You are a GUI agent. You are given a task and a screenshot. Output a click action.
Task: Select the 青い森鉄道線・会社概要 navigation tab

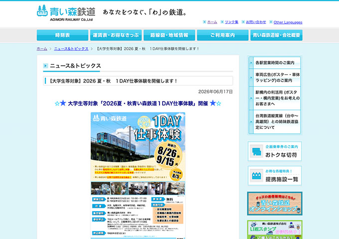(x=276, y=35)
